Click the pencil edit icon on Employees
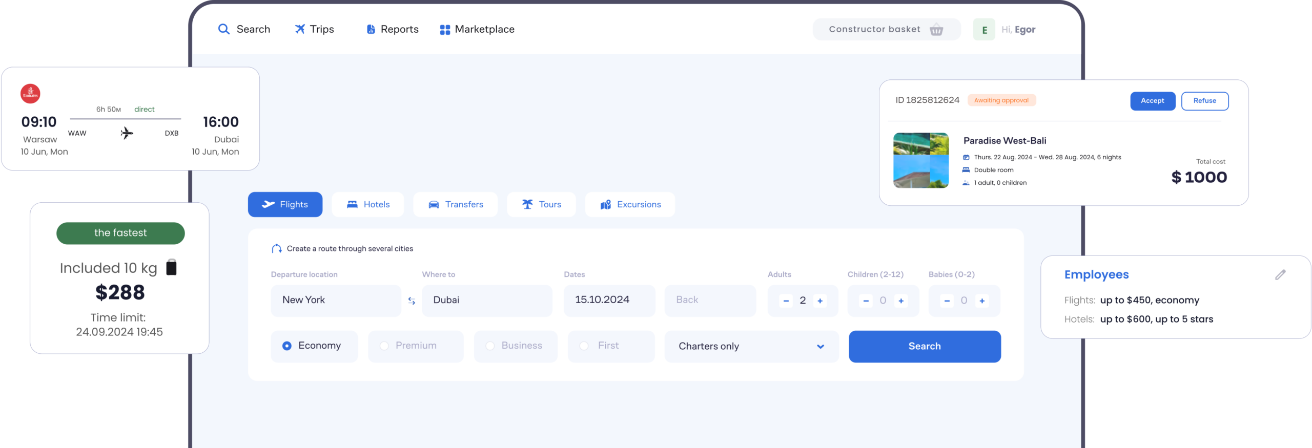1312x448 pixels. 1280,275
